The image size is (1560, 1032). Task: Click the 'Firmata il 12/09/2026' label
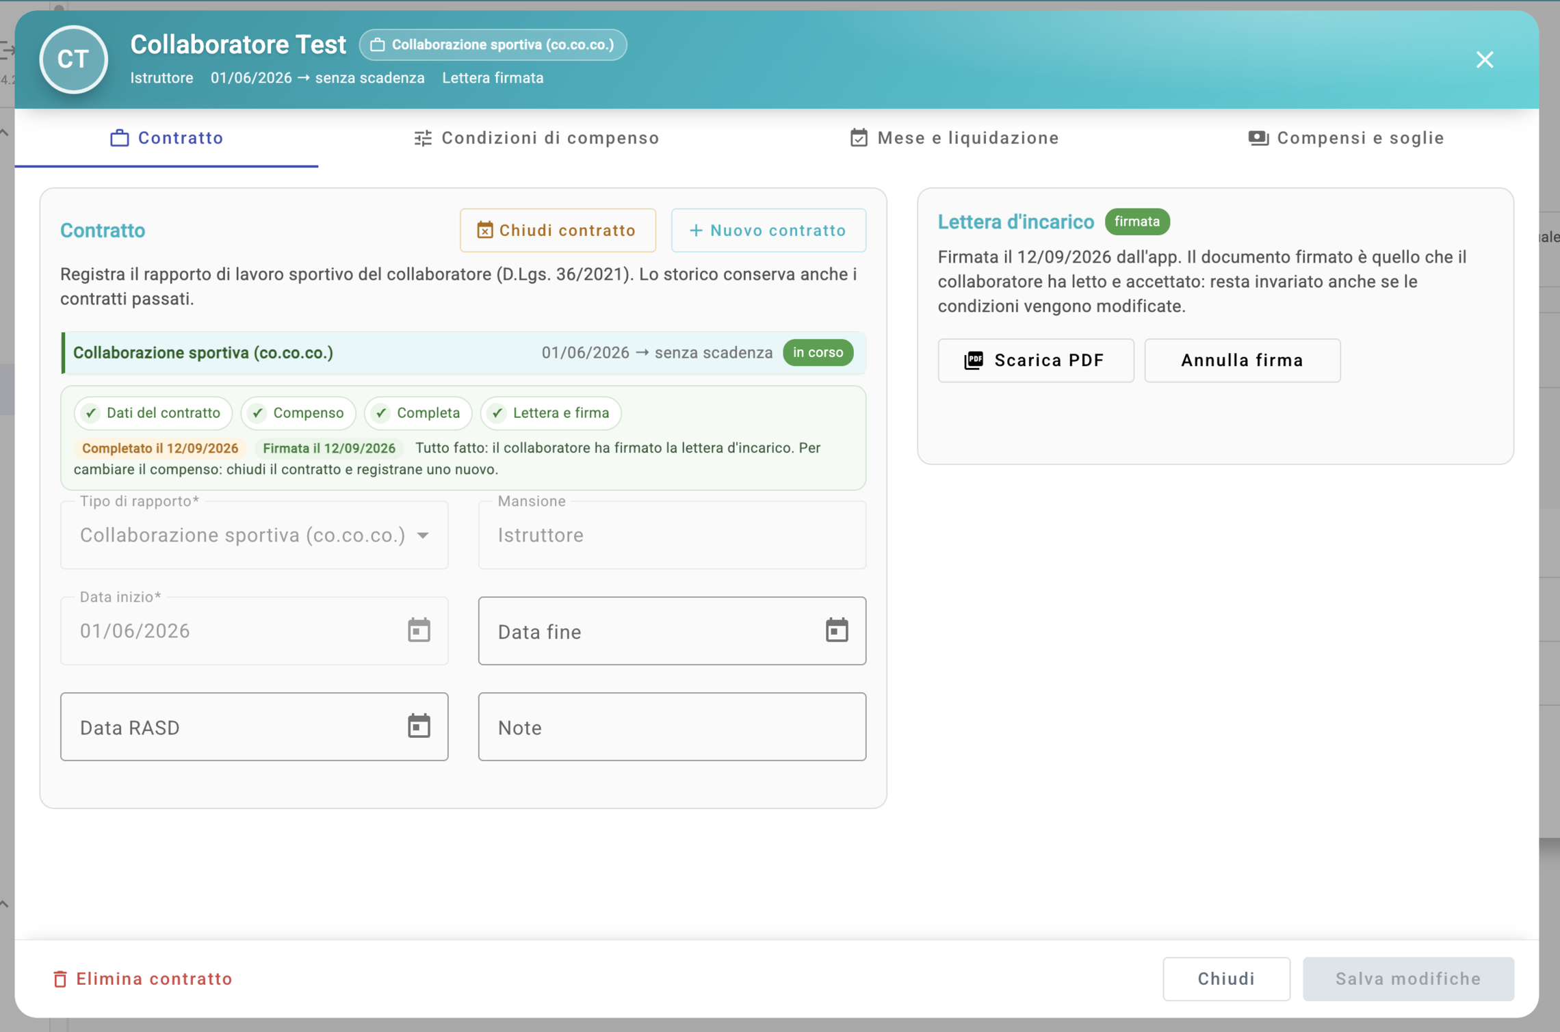point(329,448)
